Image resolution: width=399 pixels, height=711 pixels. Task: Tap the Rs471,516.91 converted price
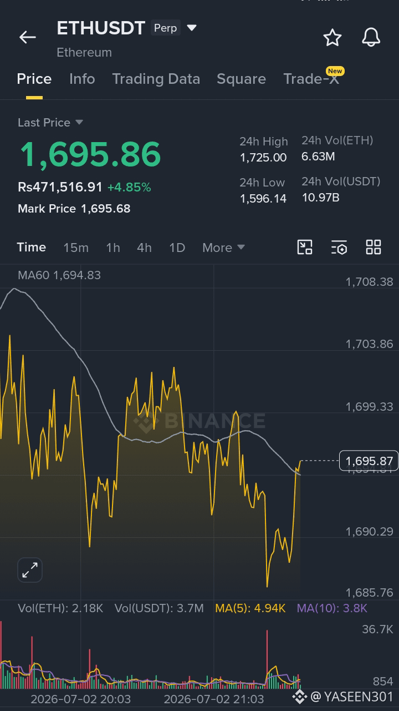click(60, 188)
